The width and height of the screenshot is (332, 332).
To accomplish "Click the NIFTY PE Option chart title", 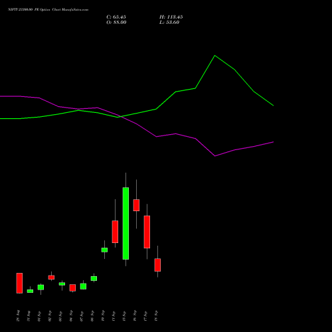I will (x=48, y=10).
